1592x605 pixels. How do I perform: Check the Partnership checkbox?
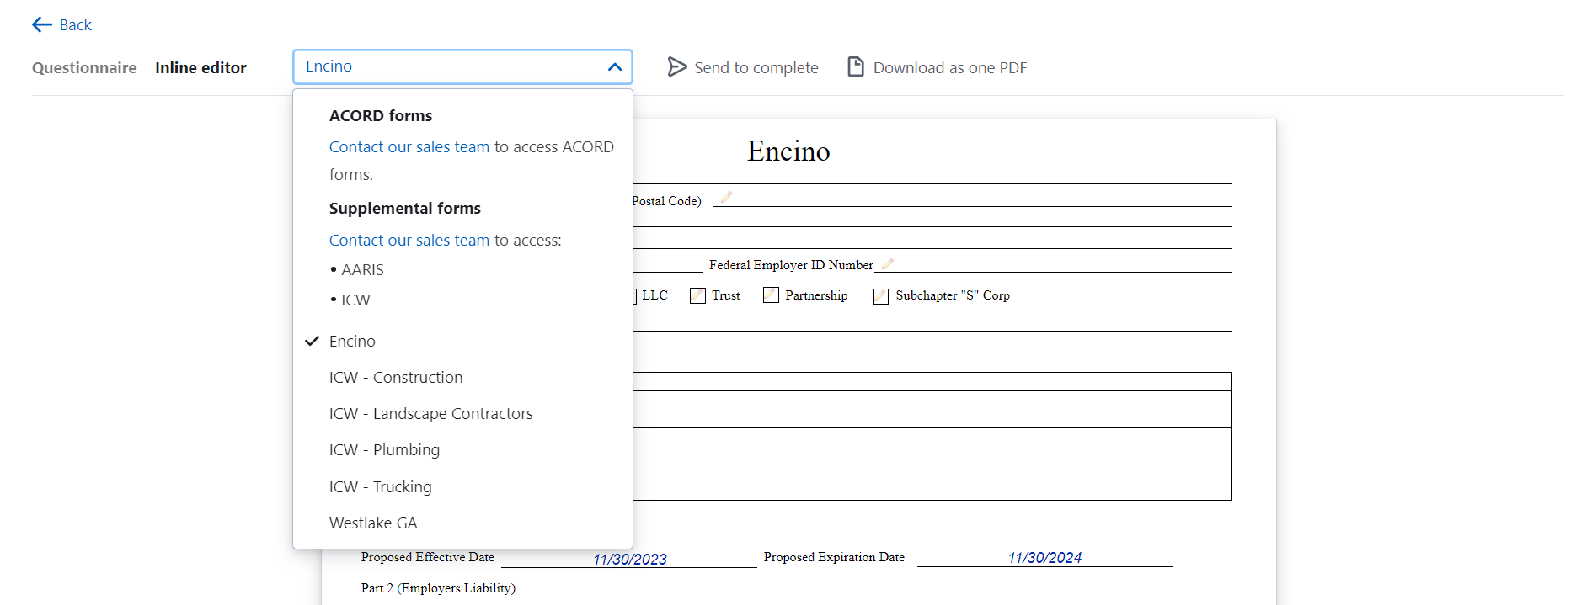pos(771,295)
